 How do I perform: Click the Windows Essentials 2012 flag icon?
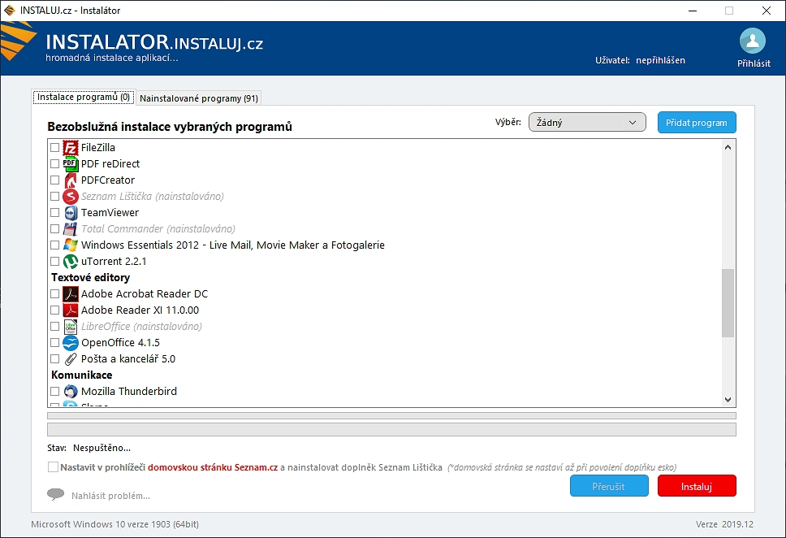71,245
